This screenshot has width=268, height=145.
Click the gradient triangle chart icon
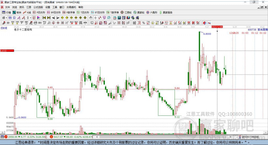click(x=39, y=18)
